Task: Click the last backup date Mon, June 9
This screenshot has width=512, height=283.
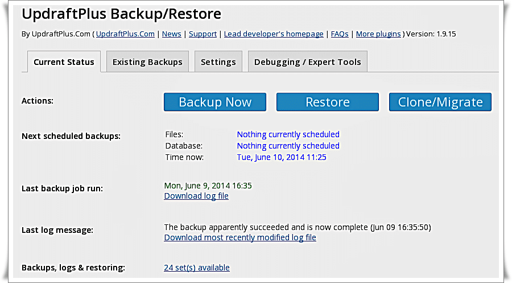Action: click(208, 186)
